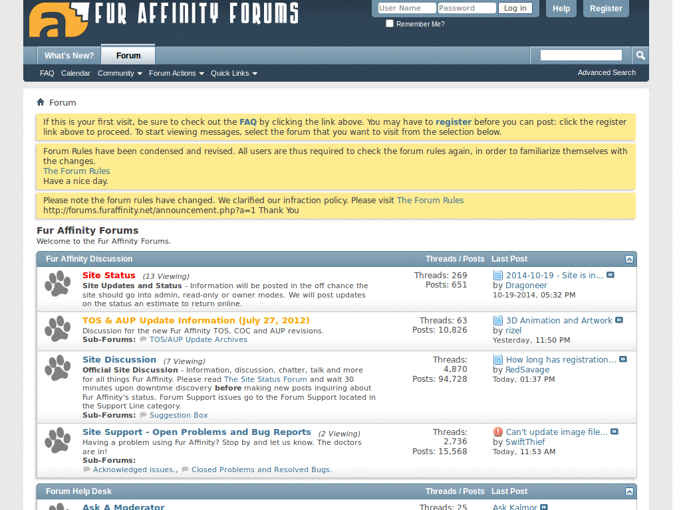This screenshot has height=510, width=681.
Task: Collapse the Fur Affinity Discussion category
Action: click(629, 260)
